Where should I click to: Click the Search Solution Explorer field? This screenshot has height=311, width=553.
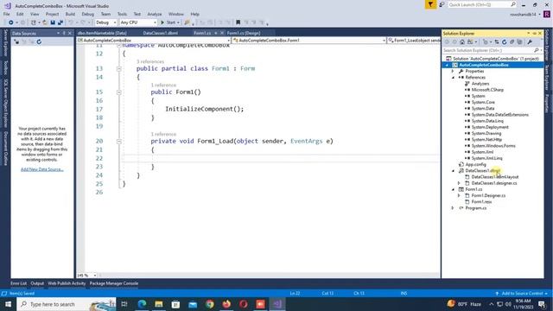492,50
